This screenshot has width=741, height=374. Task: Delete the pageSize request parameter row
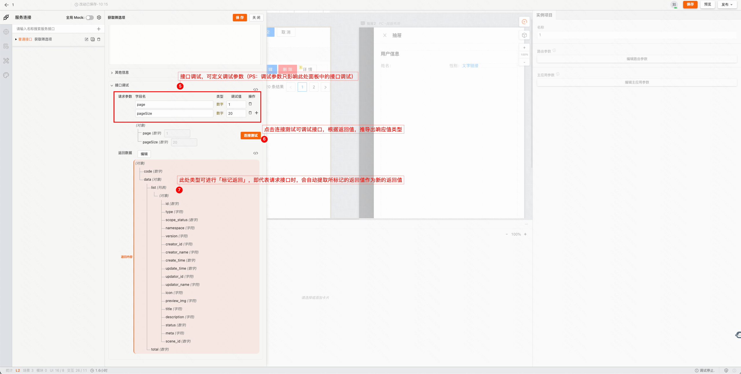(x=250, y=113)
